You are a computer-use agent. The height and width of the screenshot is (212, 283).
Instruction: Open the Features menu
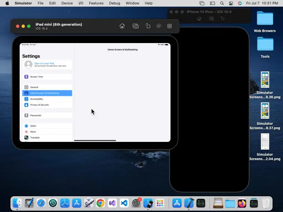pos(96,3)
